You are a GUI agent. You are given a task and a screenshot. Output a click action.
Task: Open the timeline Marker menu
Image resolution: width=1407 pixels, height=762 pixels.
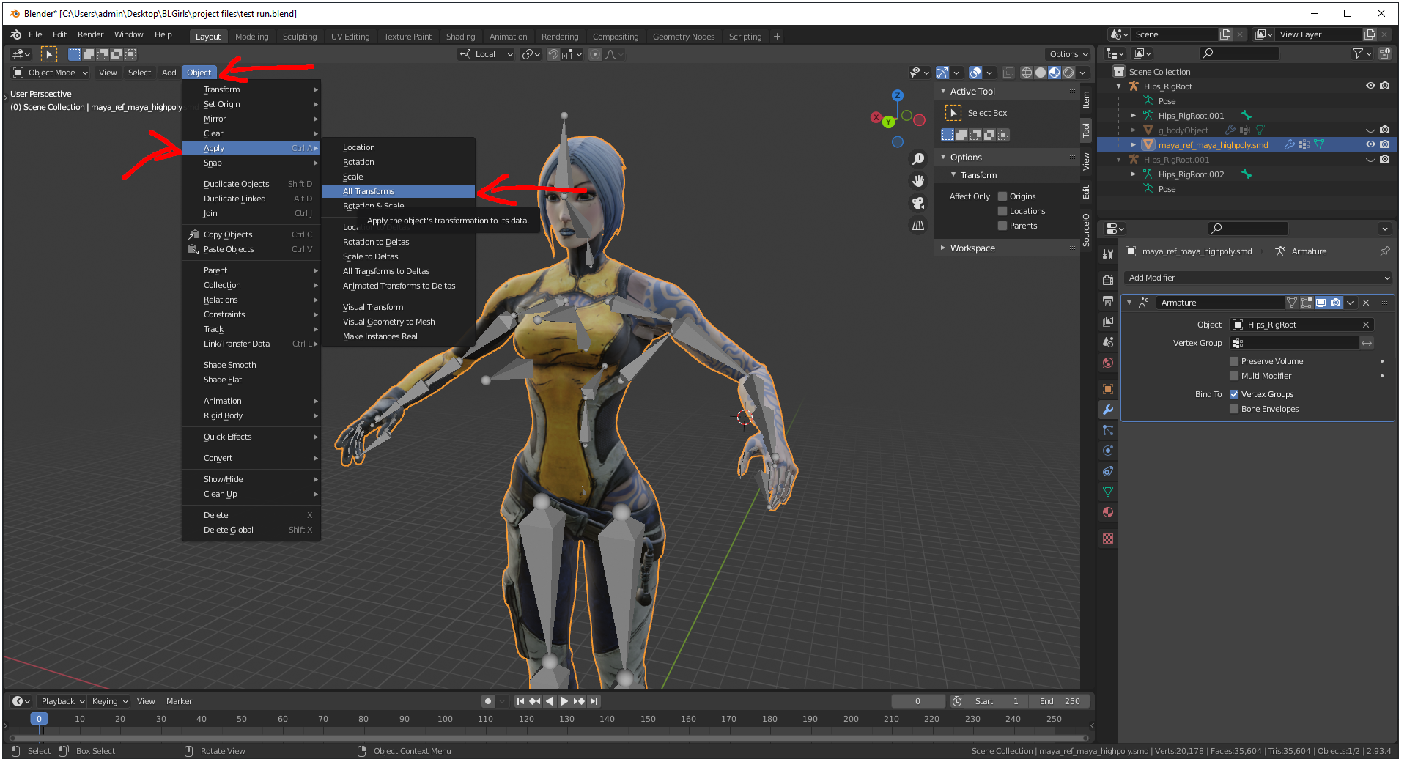pyautogui.click(x=180, y=701)
